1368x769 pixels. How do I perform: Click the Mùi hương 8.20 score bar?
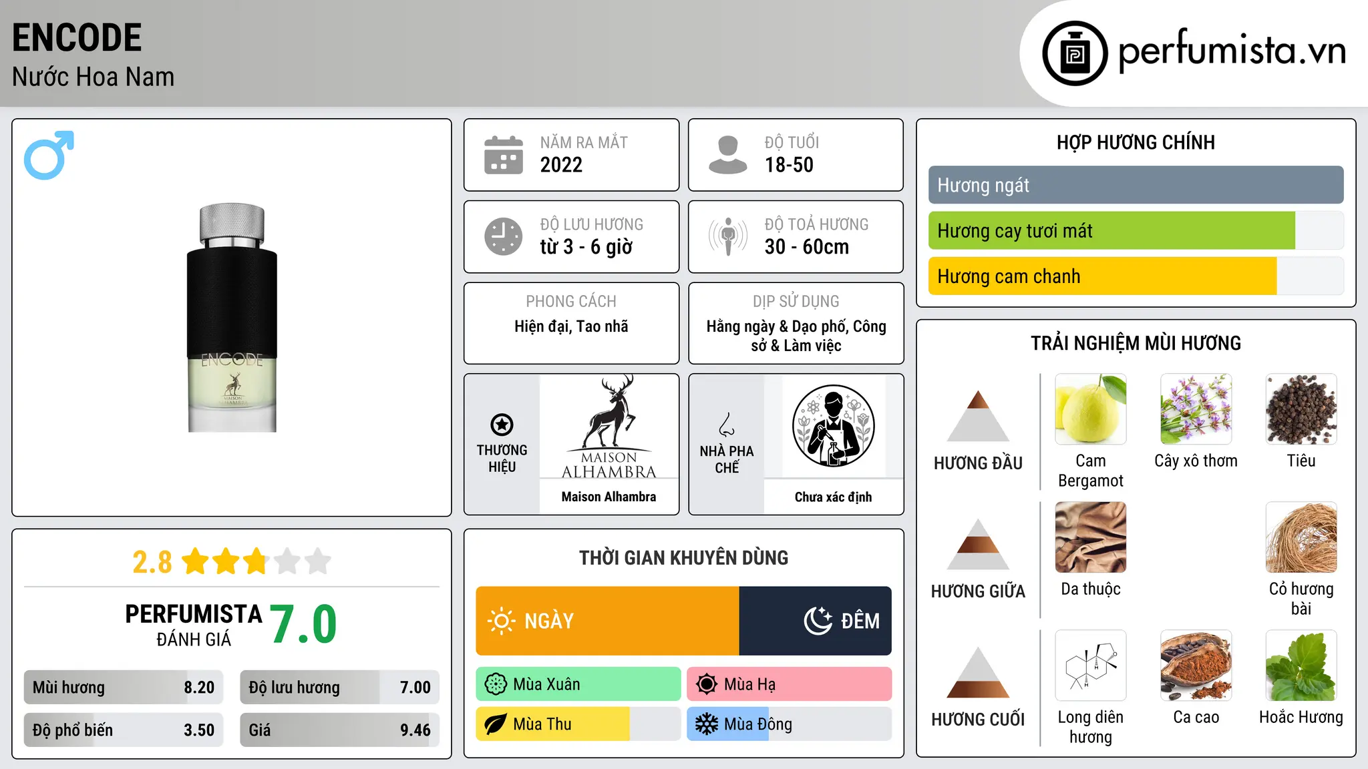[124, 688]
